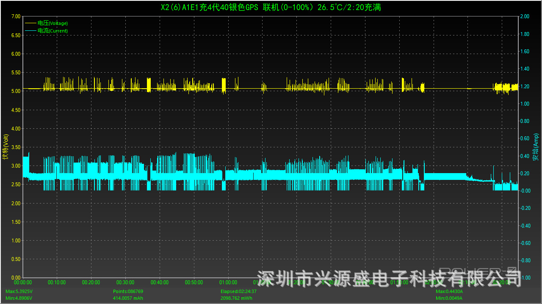
Task: Click the 00:30:00 time axis marker
Action: (x=125, y=282)
